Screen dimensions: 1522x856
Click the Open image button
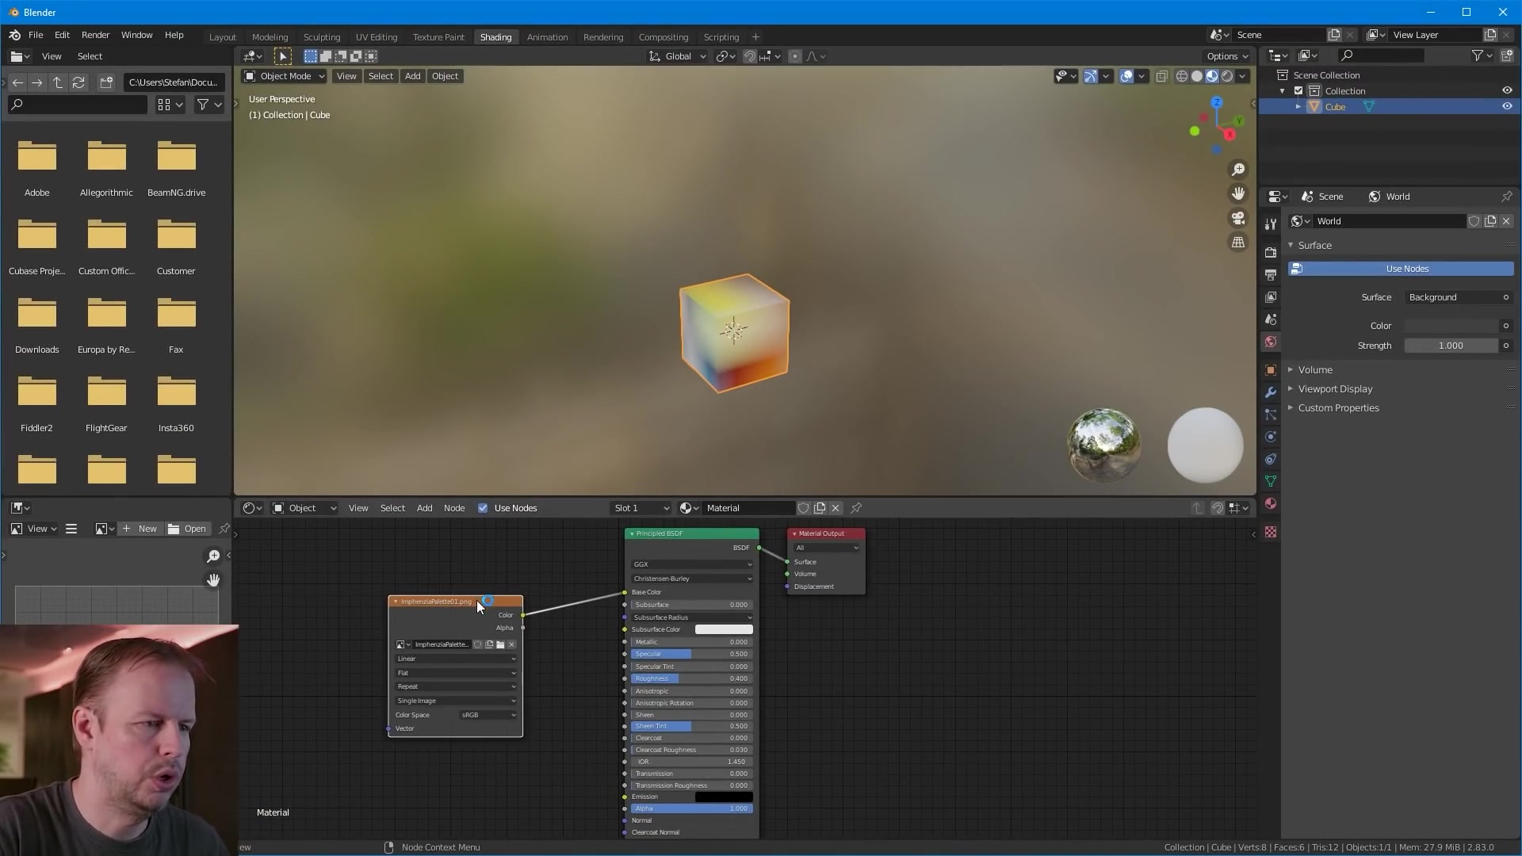pyautogui.click(x=188, y=529)
